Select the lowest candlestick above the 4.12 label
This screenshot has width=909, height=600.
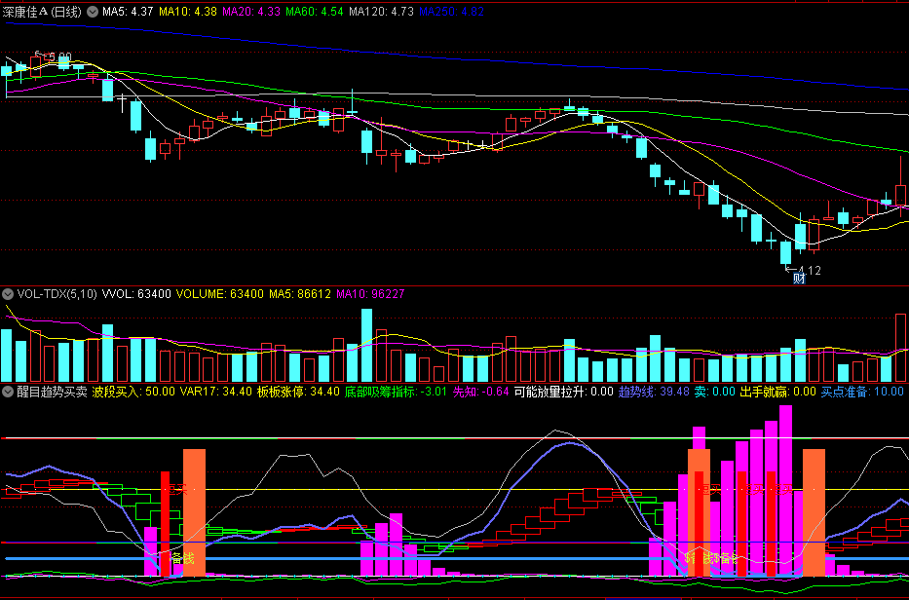[785, 252]
